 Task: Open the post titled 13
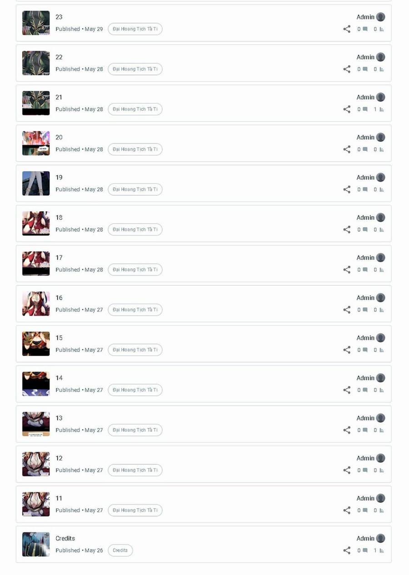click(x=59, y=418)
